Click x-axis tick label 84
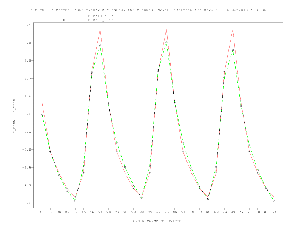Screen dimensions: 299x231 point(274,212)
